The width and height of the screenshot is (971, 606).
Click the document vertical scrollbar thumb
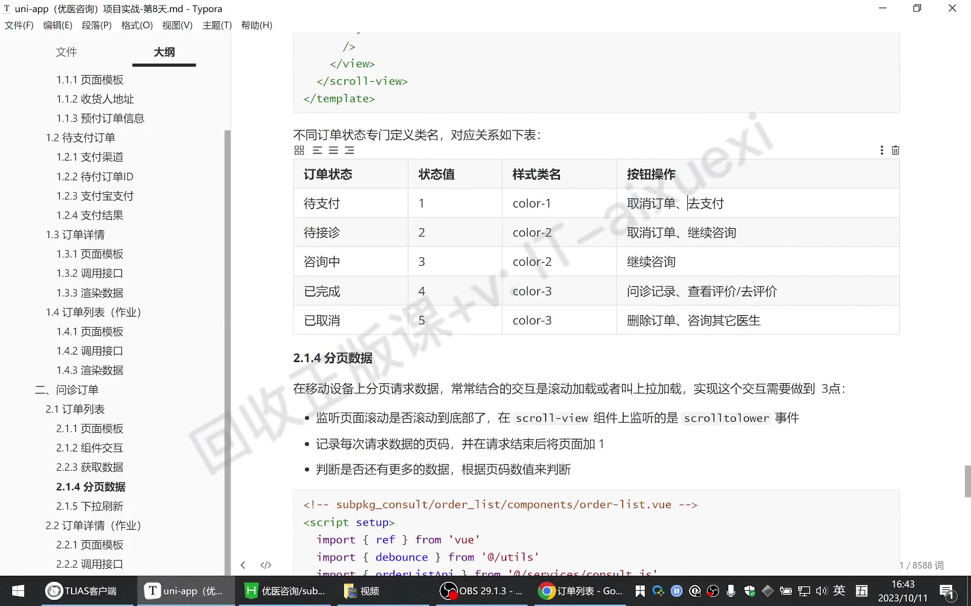click(x=967, y=481)
